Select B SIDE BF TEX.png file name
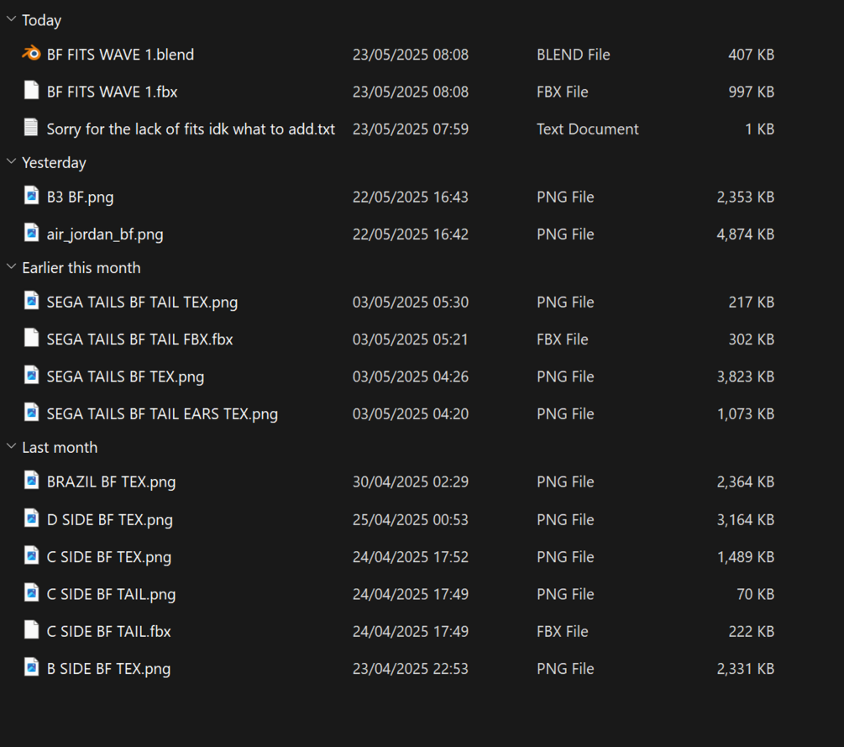The height and width of the screenshot is (747, 844). click(108, 669)
